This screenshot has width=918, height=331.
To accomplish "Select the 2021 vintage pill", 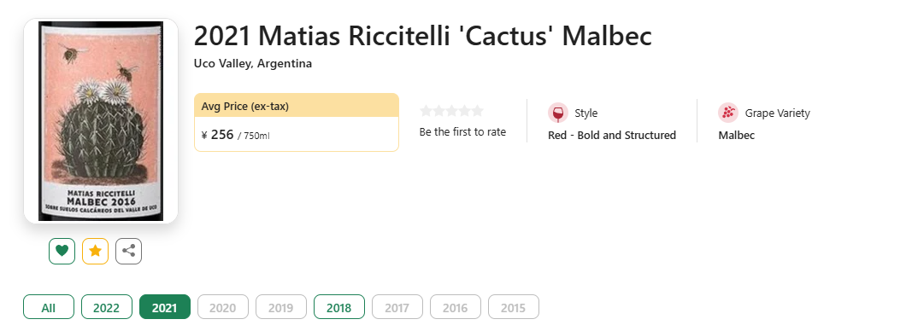I will tap(165, 307).
